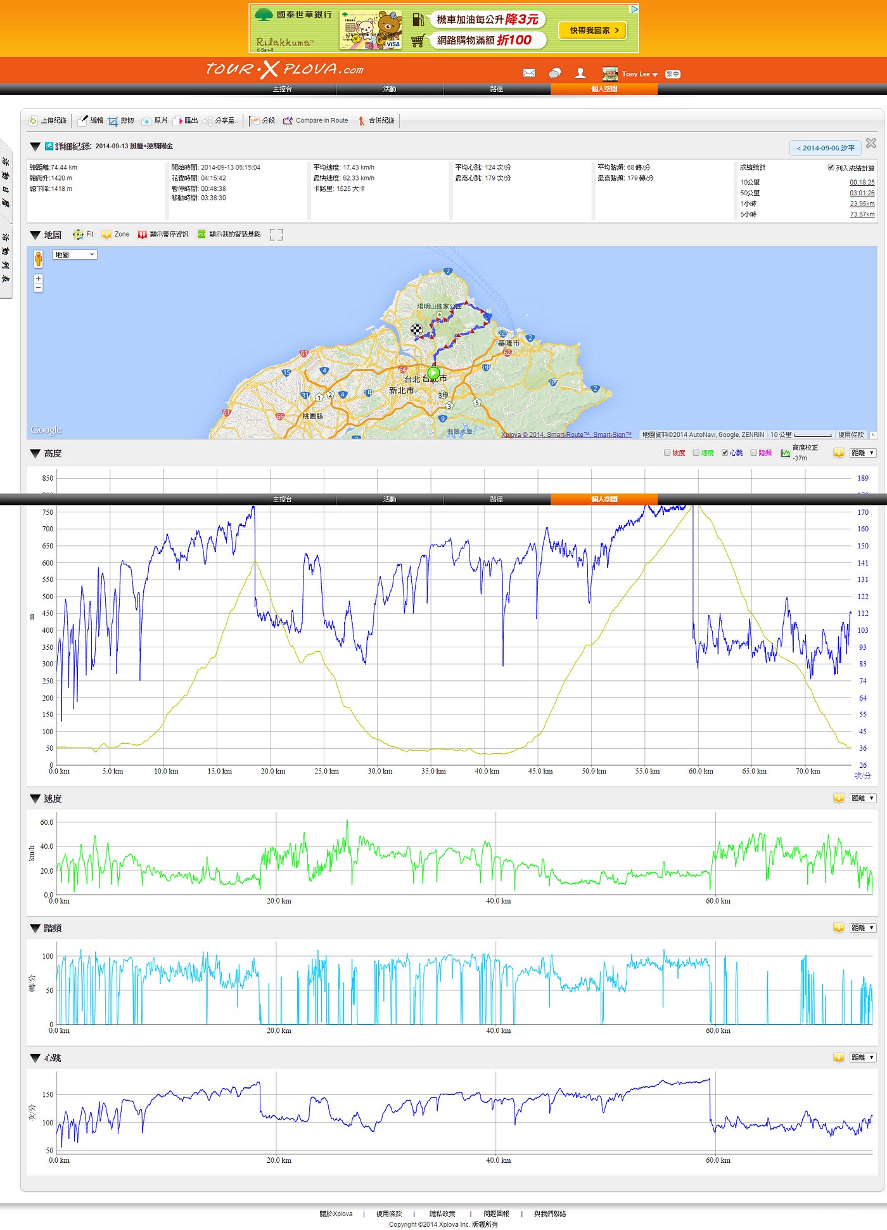Click the 高度校正 elevation correction icon
This screenshot has height=1230, width=887.
tap(785, 453)
